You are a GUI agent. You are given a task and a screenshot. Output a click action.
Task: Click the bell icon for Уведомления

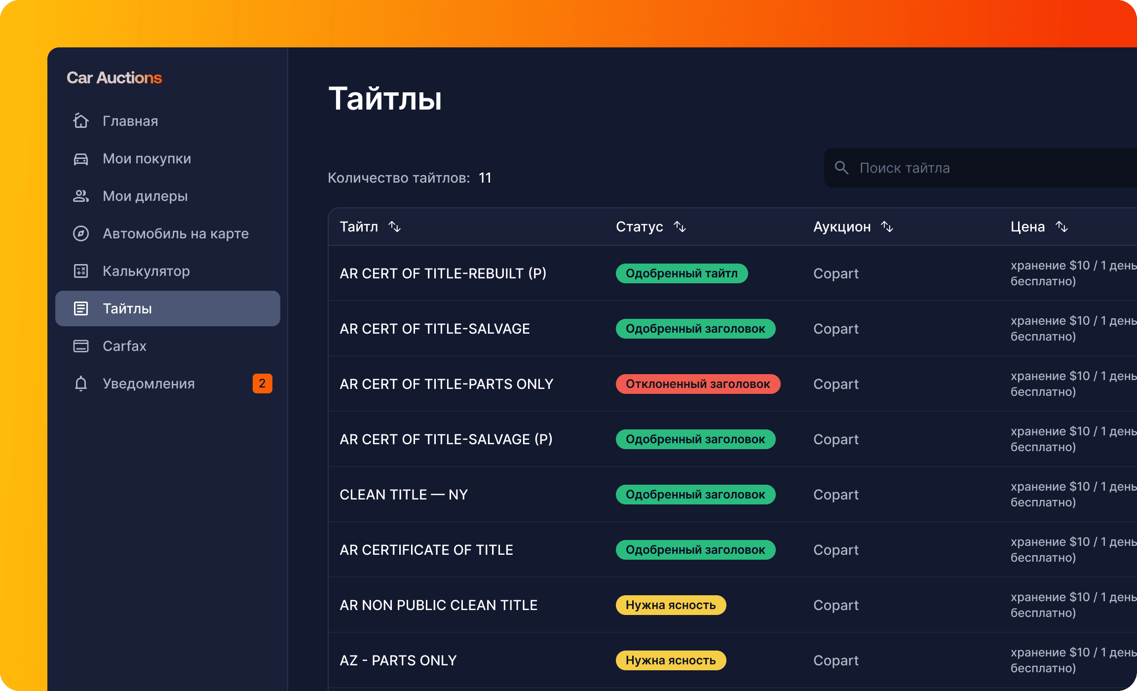click(81, 384)
